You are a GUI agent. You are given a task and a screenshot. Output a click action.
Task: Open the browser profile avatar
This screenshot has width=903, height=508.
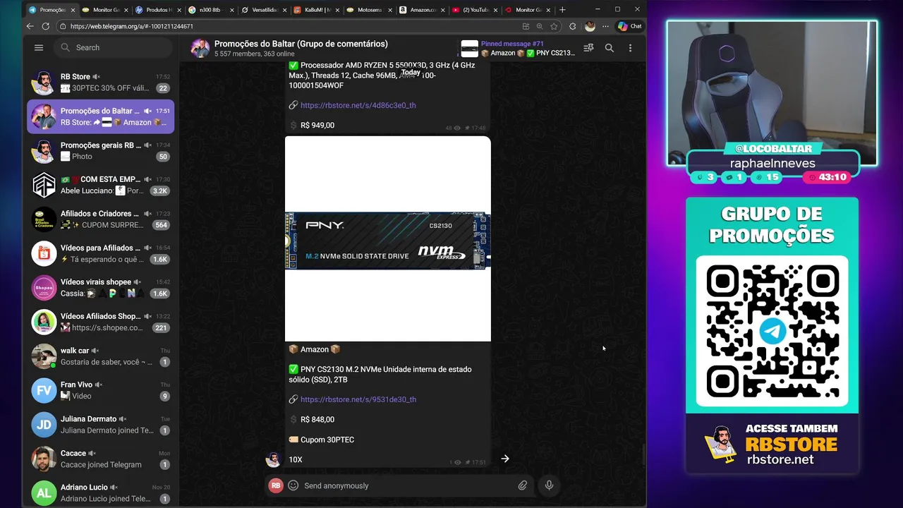point(590,26)
